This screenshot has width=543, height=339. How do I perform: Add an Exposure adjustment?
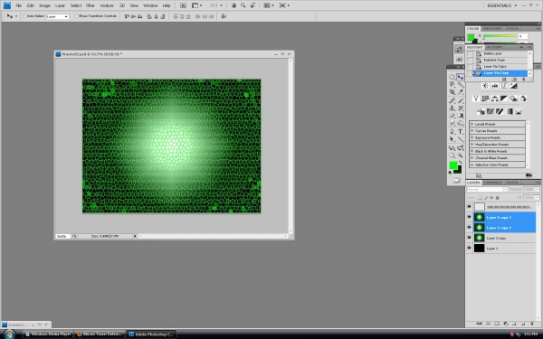513,86
